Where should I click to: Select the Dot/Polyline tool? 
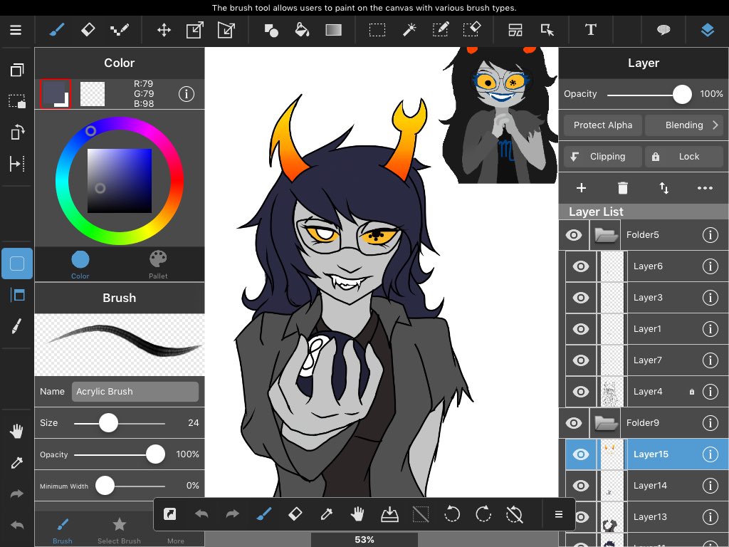pos(120,30)
